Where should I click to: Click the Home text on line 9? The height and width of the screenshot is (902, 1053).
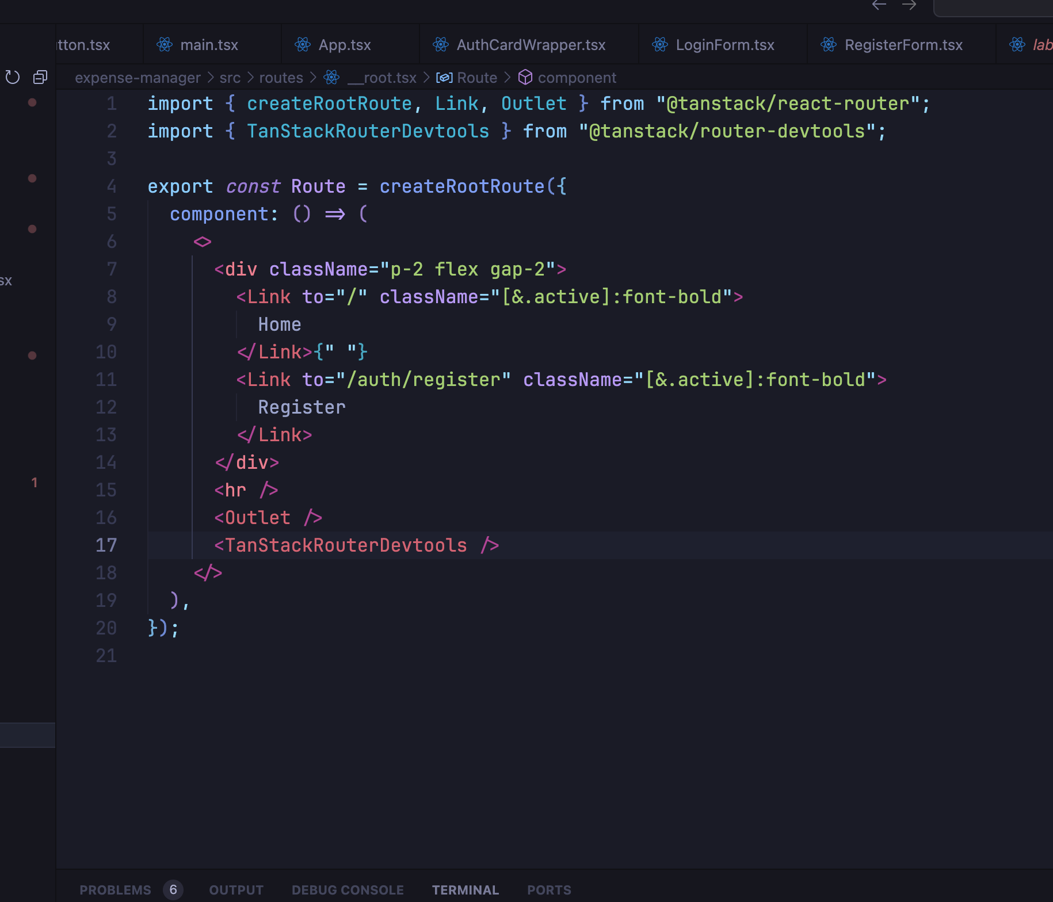tap(280, 324)
